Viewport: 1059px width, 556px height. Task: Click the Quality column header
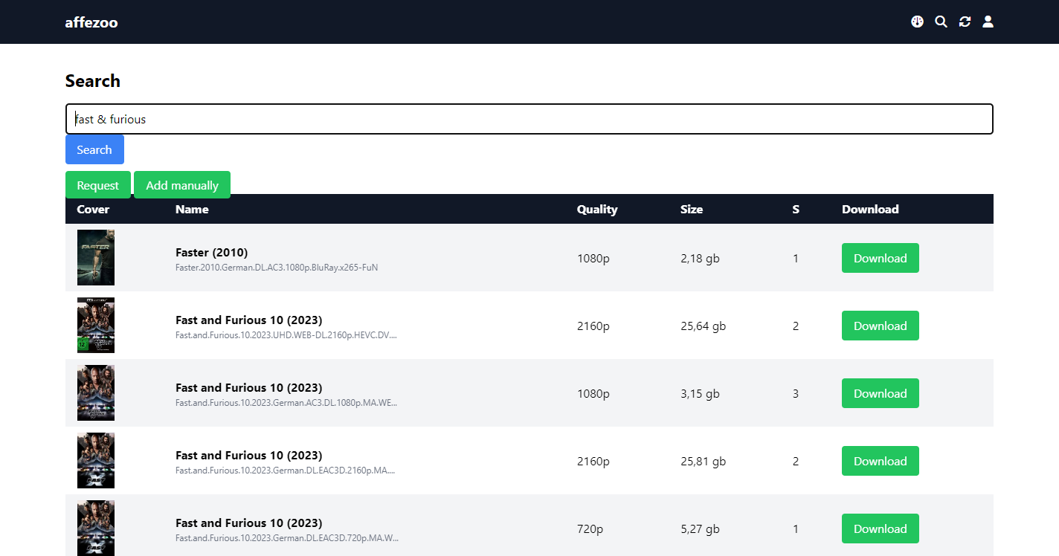pos(597,209)
